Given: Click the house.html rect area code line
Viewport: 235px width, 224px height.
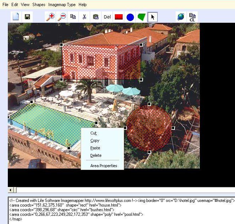Looking at the screenshot, I should pyautogui.click(x=65, y=205).
